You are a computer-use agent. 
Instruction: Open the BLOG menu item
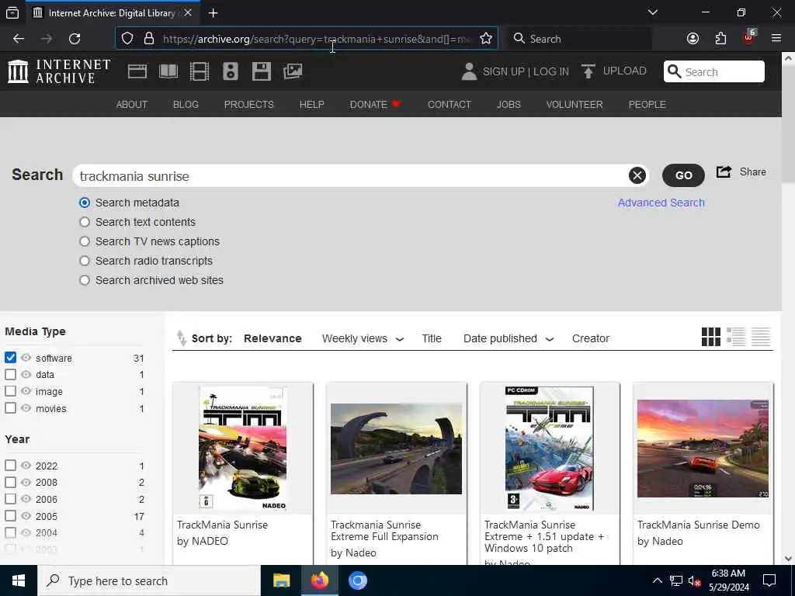point(186,105)
